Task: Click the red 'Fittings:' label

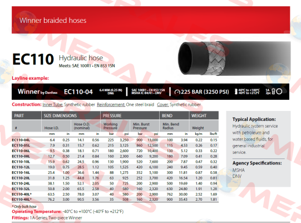Action: (21, 218)
